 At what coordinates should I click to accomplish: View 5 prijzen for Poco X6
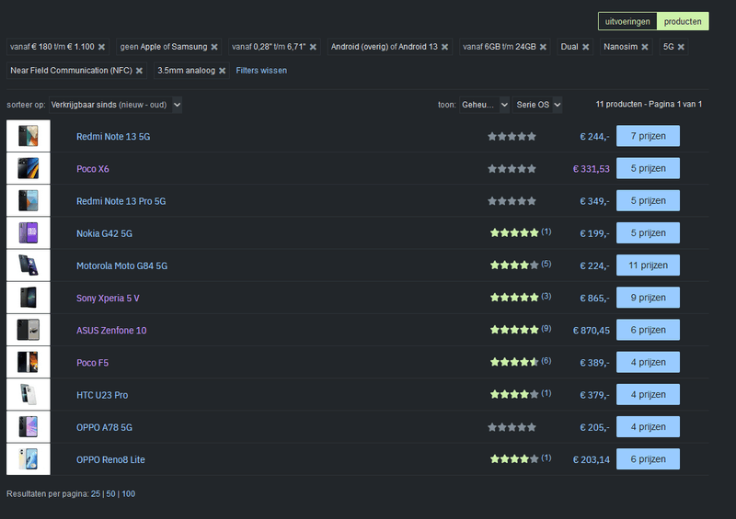coord(648,168)
